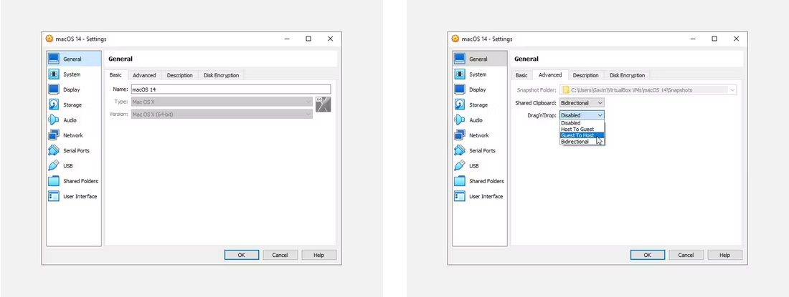Screen dimensions: 789x297
Task: Select User Interface icon in right settings window
Action: (459, 197)
